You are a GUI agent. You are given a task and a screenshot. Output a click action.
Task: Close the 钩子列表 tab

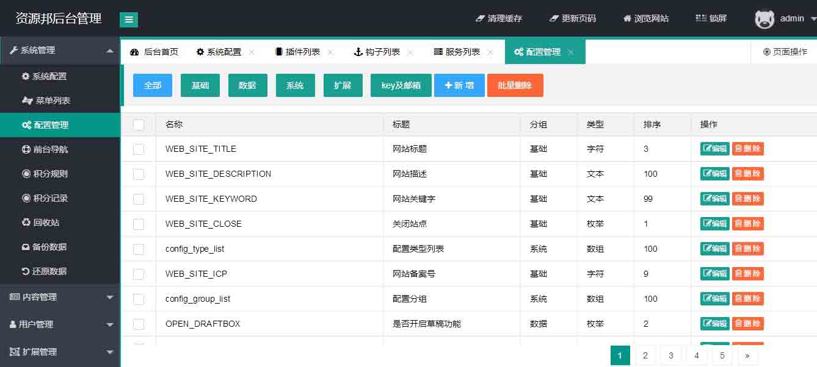click(x=410, y=52)
